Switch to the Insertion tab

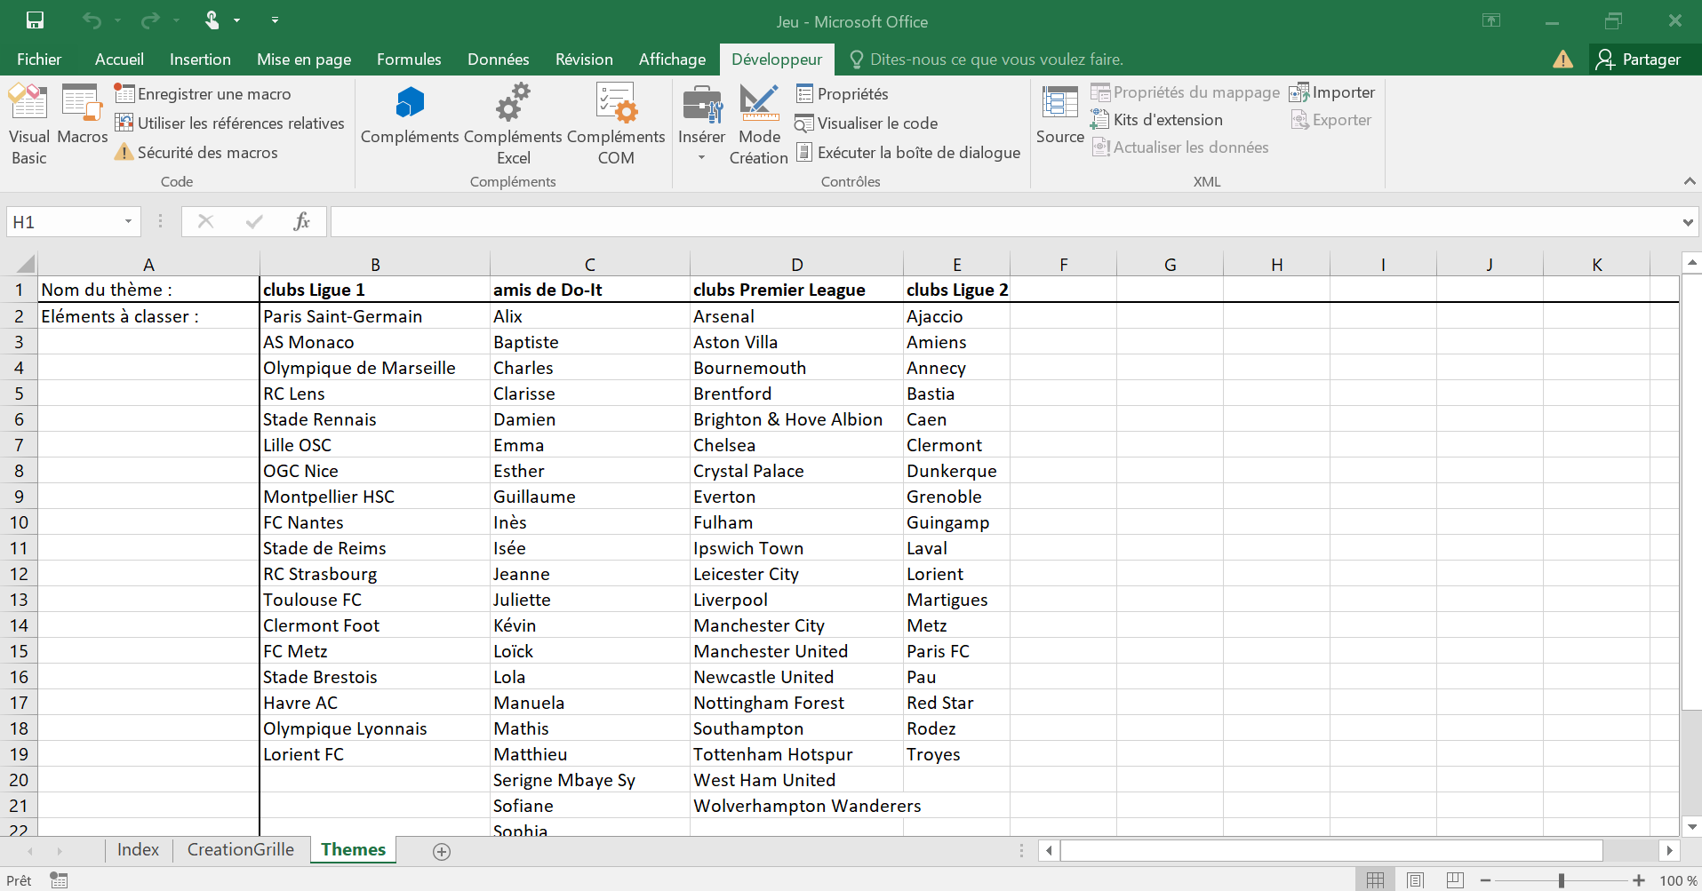200,60
